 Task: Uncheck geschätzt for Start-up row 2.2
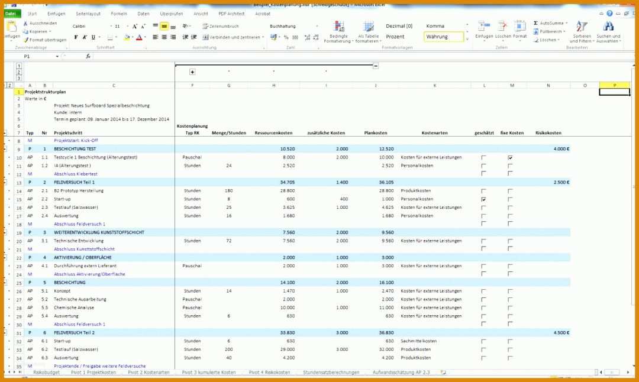(x=484, y=199)
